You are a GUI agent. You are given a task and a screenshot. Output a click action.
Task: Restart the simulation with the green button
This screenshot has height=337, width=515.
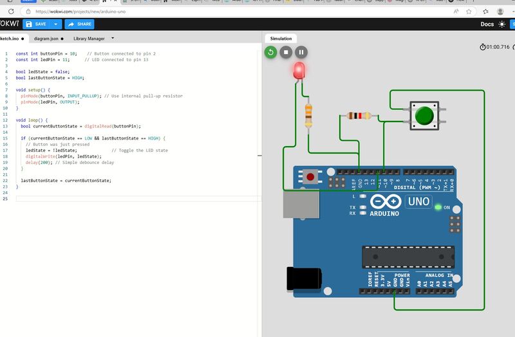click(270, 52)
